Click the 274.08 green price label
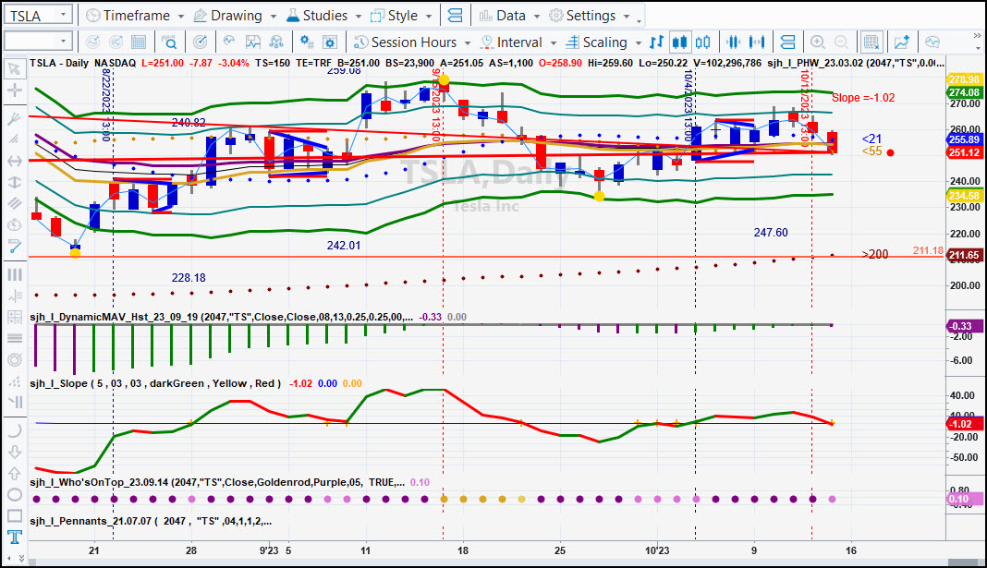987x568 pixels. click(x=964, y=92)
